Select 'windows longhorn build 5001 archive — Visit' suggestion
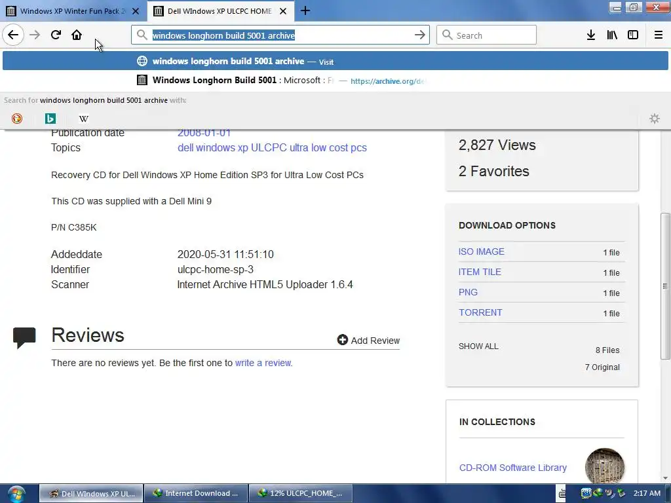The height and width of the screenshot is (503, 671). (x=335, y=61)
